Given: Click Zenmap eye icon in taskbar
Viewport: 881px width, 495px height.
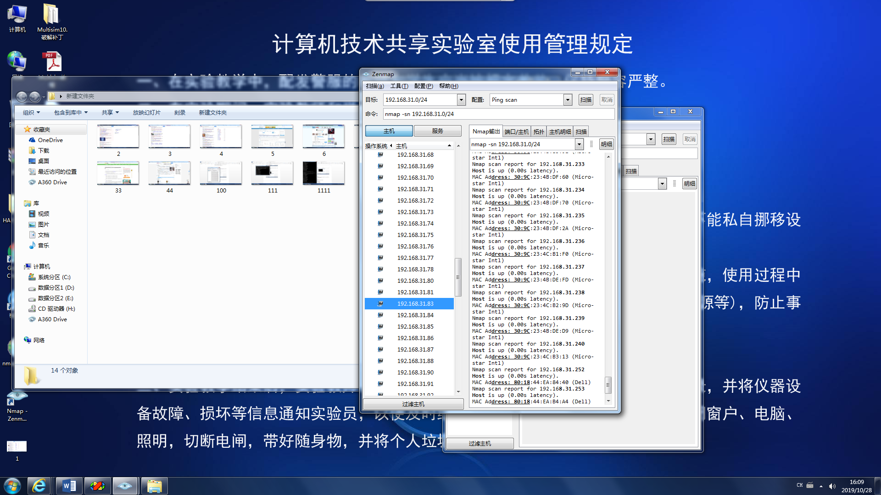Looking at the screenshot, I should click(125, 486).
